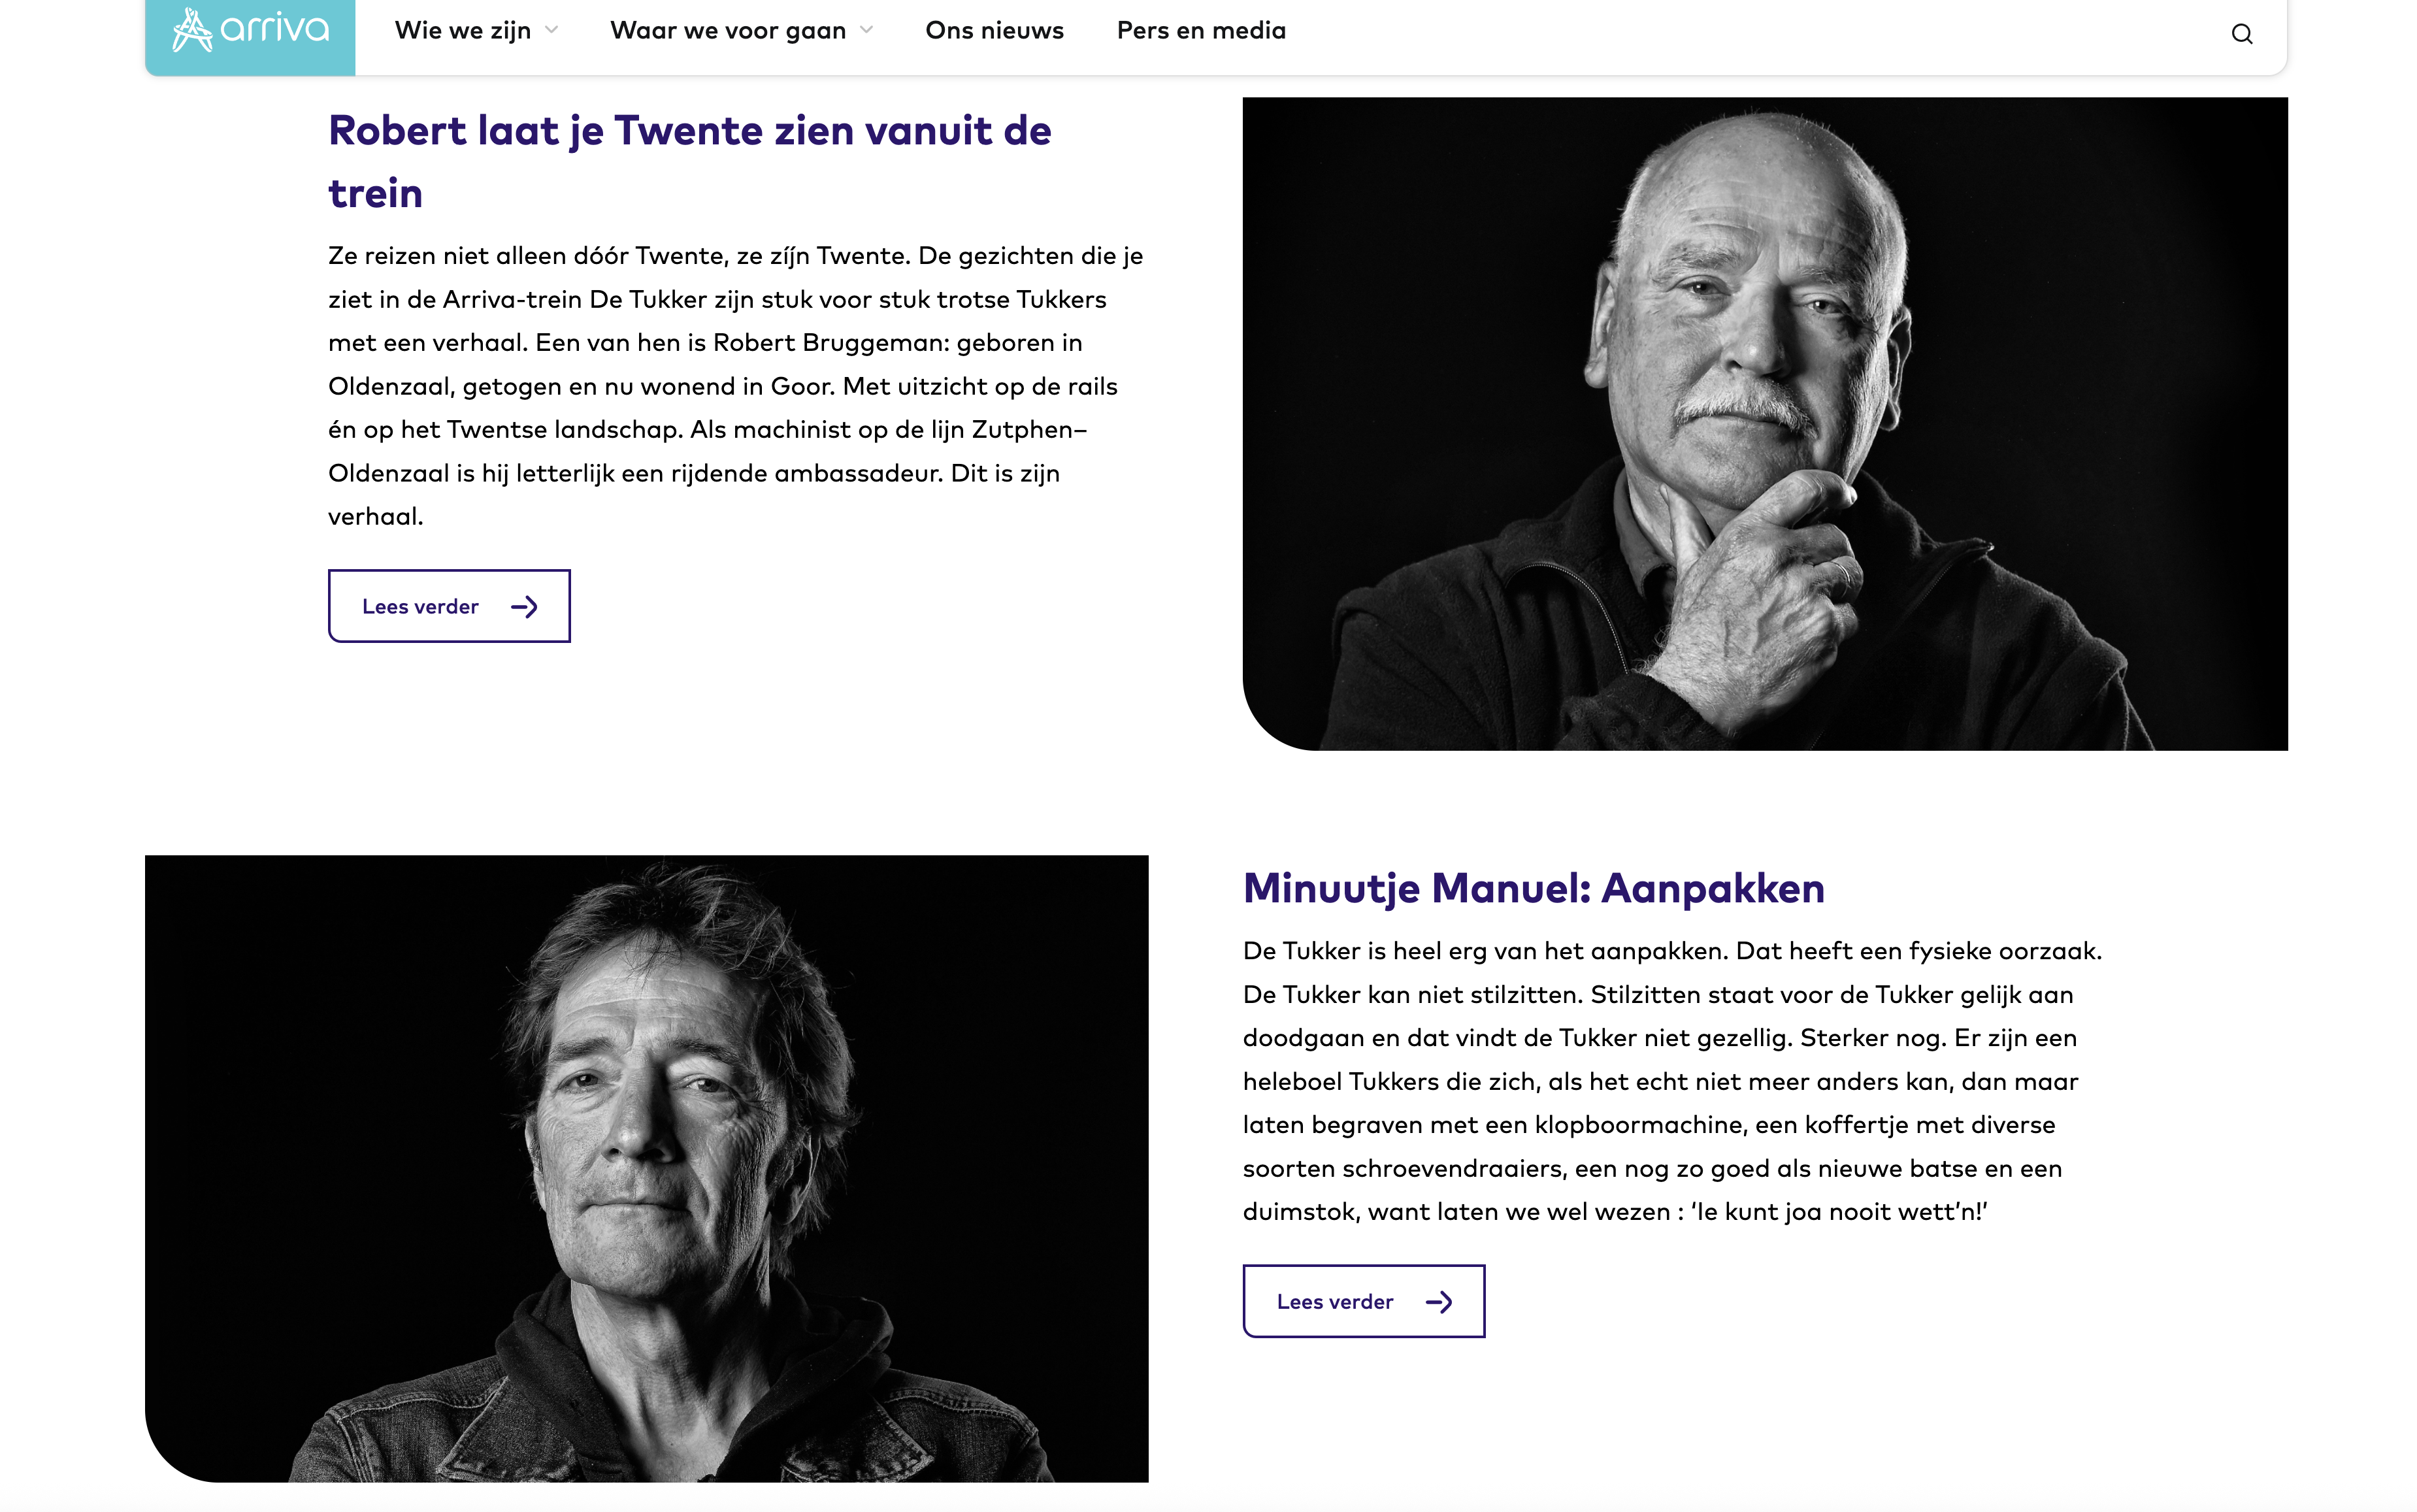This screenshot has width=2417, height=1512.
Task: Click the Arriva logo in the header
Action: point(250,32)
